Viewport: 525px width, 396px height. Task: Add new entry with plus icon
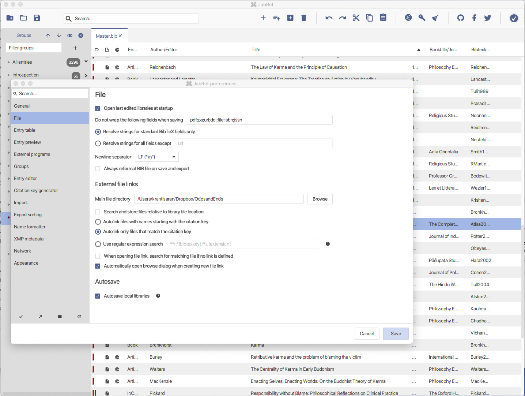point(263,18)
